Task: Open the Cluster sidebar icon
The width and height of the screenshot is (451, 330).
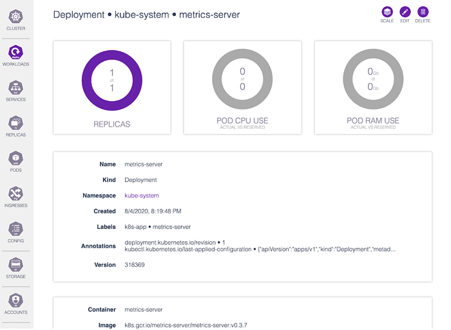Action: pos(16,20)
